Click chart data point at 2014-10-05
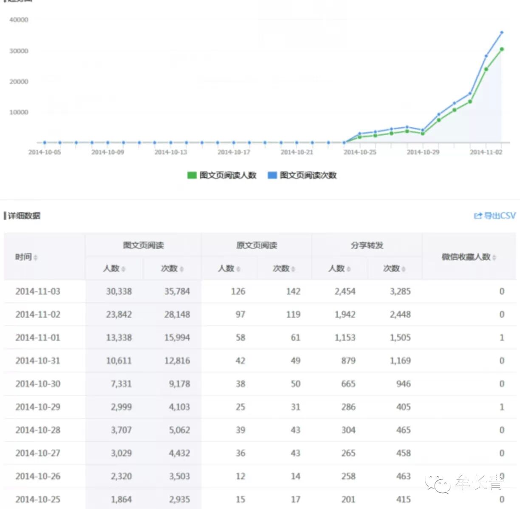The image size is (520, 509). pyautogui.click(x=45, y=142)
